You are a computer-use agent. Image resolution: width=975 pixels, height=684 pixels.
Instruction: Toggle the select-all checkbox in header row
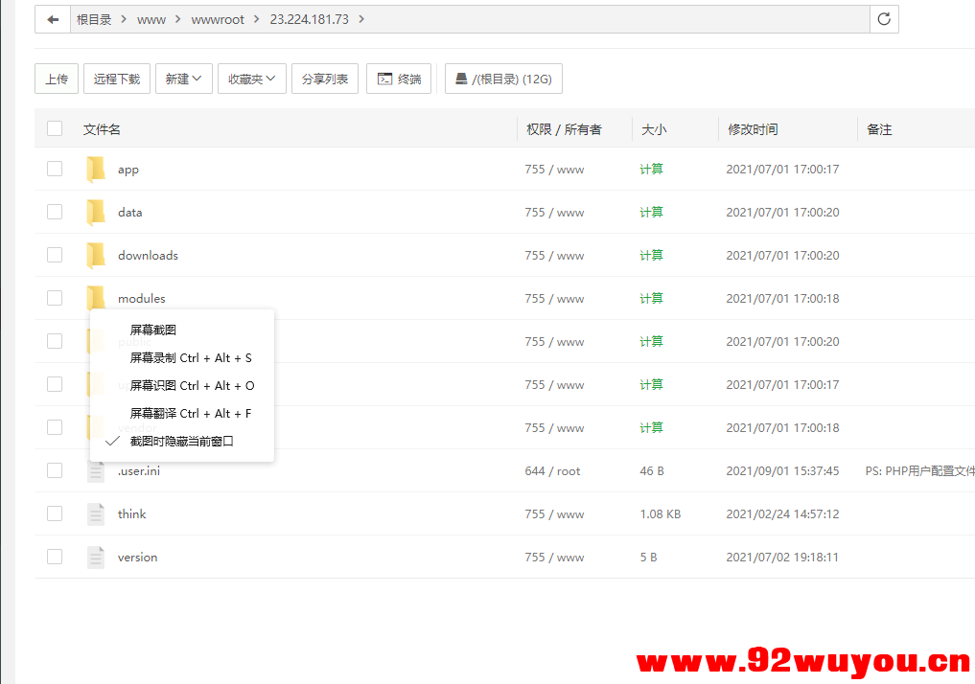55,127
